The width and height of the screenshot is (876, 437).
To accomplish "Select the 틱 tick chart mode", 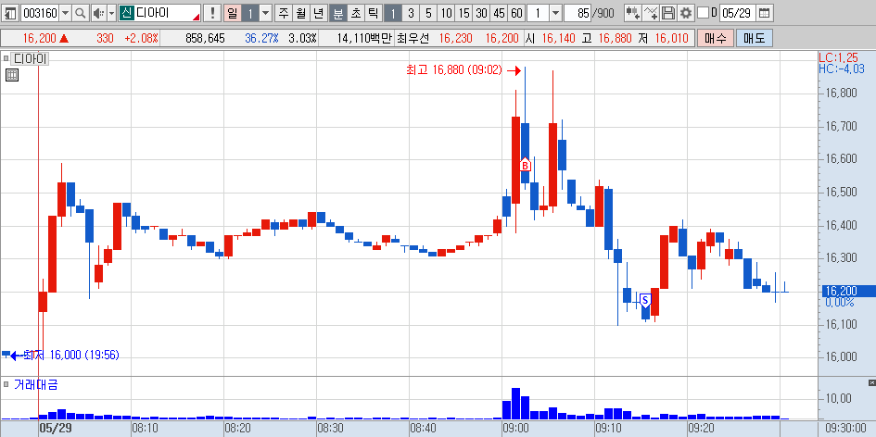I will [374, 13].
